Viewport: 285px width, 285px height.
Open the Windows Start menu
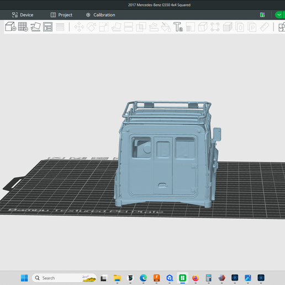pos(24,278)
